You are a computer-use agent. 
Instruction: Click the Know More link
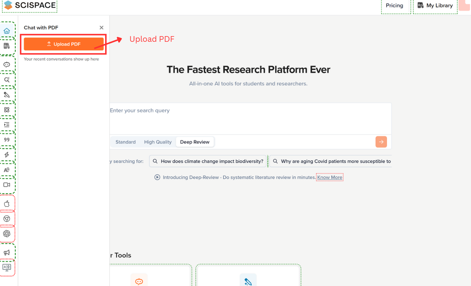pyautogui.click(x=330, y=177)
